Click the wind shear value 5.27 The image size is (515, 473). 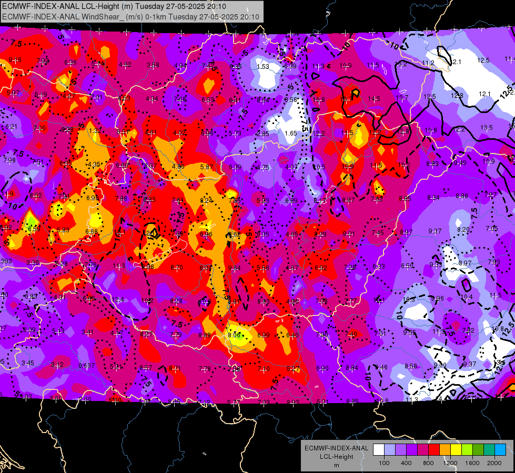293,368
